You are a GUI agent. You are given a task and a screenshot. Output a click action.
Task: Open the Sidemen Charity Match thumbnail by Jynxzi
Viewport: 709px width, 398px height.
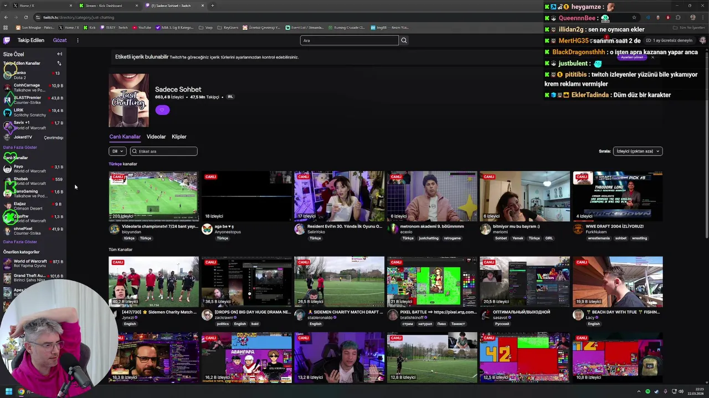tap(153, 282)
